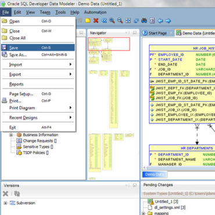Select Untitled_1 [3] in Pending Changes

pyautogui.click(x=166, y=202)
